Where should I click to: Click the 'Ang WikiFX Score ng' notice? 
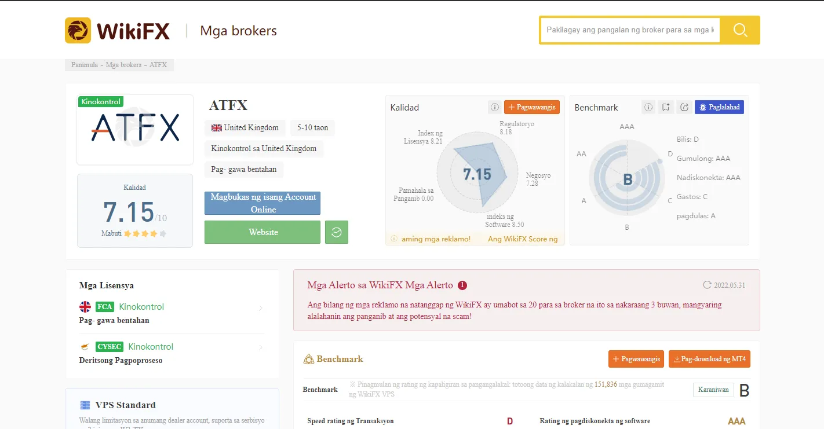523,239
